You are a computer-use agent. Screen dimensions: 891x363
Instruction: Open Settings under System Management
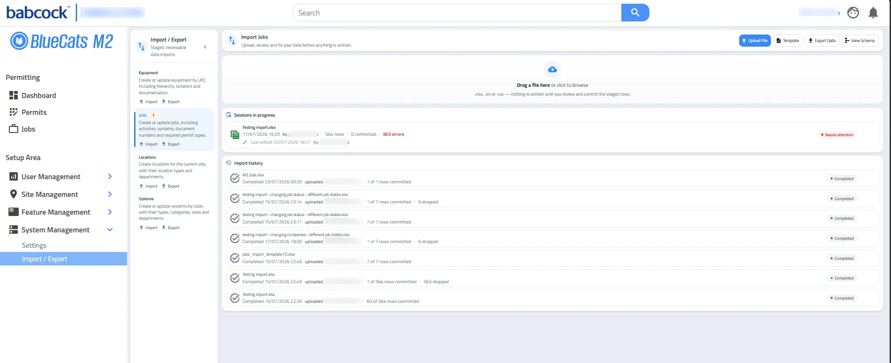pyautogui.click(x=34, y=245)
